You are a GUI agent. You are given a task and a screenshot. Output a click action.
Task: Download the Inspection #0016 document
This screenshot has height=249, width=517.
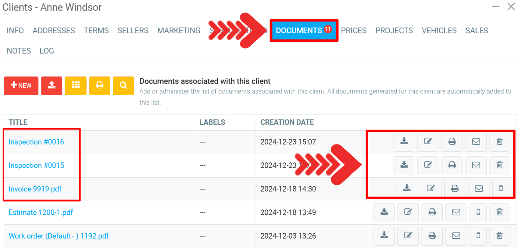(404, 142)
